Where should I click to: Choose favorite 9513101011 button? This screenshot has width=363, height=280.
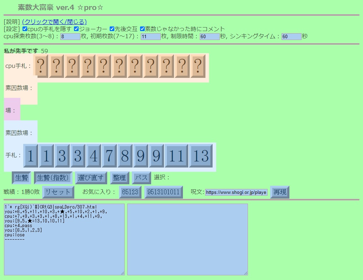pyautogui.click(x=163, y=192)
